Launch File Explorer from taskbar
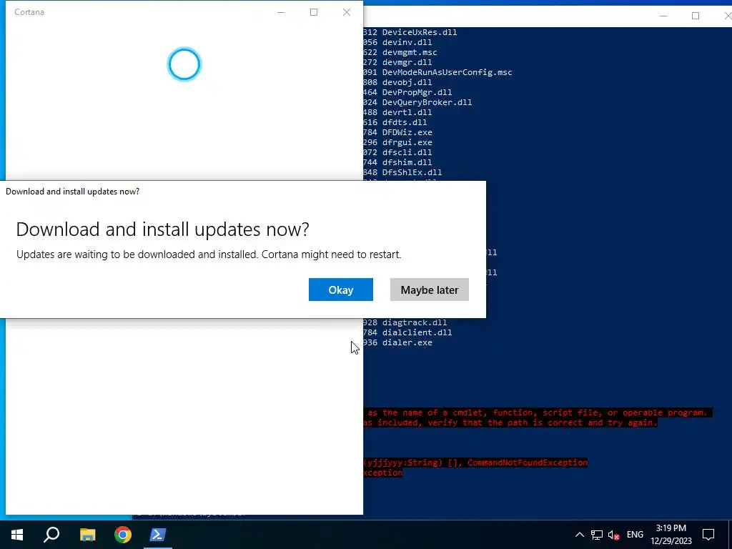732x549 pixels. 87,535
